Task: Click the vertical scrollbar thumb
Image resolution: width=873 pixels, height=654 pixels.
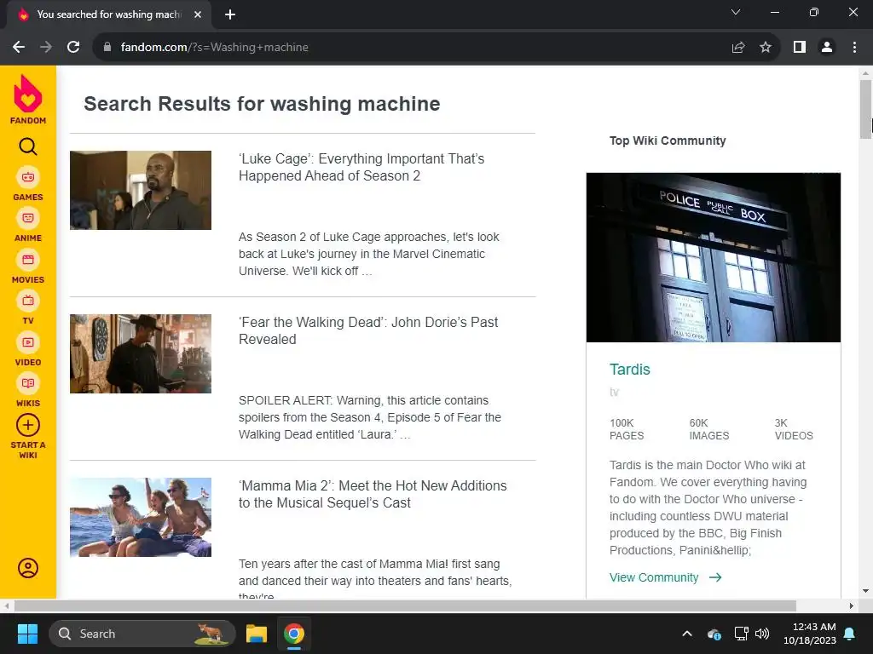Action: [865, 109]
